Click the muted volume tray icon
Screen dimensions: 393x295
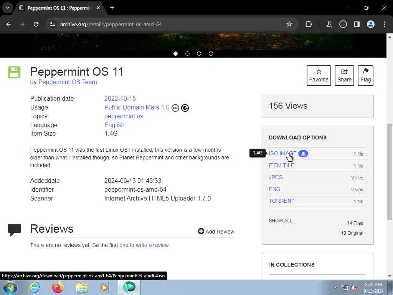click(x=354, y=288)
